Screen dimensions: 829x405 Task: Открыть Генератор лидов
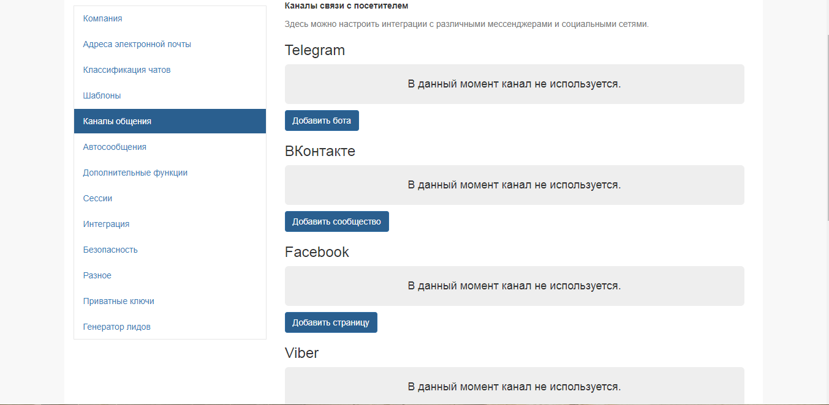(x=117, y=327)
